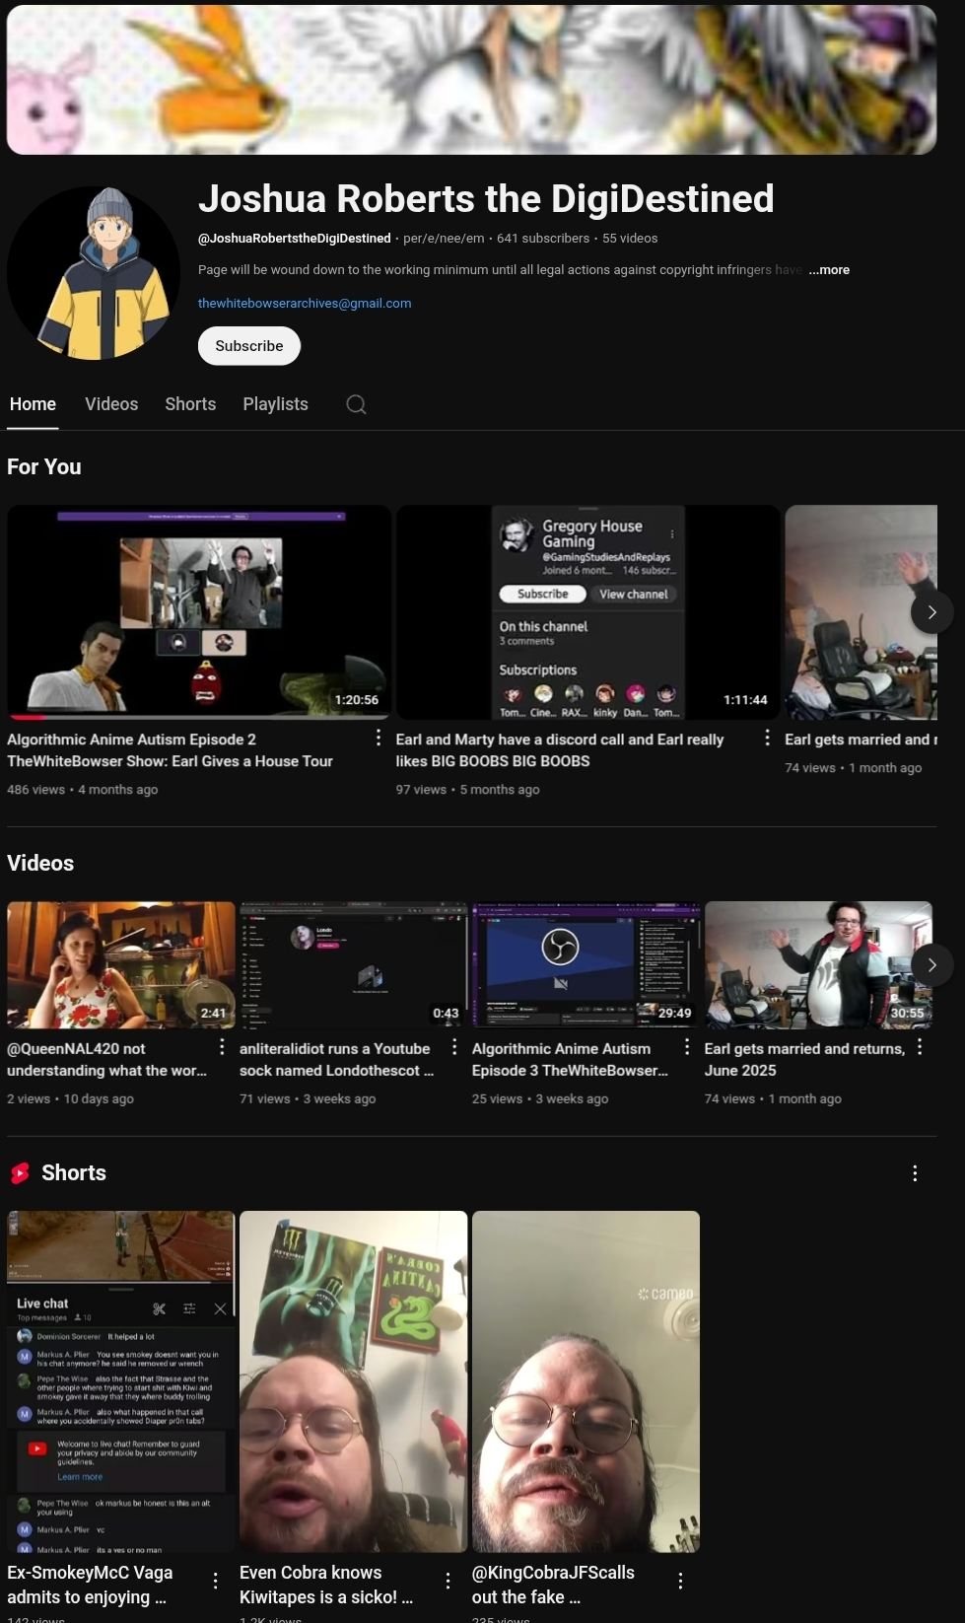This screenshot has height=1623, width=965.
Task: Switch to the Home tab
Action: click(33, 404)
